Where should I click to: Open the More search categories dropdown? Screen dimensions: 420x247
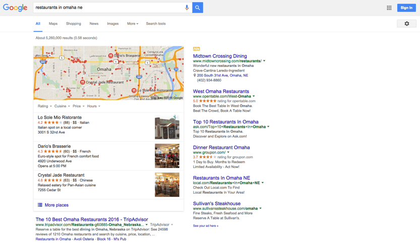[x=133, y=24]
